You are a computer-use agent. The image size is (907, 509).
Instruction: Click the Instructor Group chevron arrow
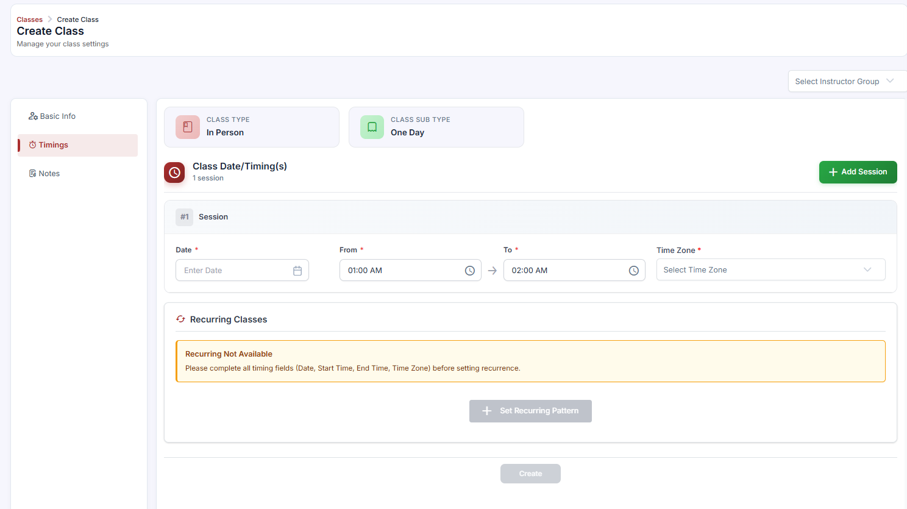point(890,81)
